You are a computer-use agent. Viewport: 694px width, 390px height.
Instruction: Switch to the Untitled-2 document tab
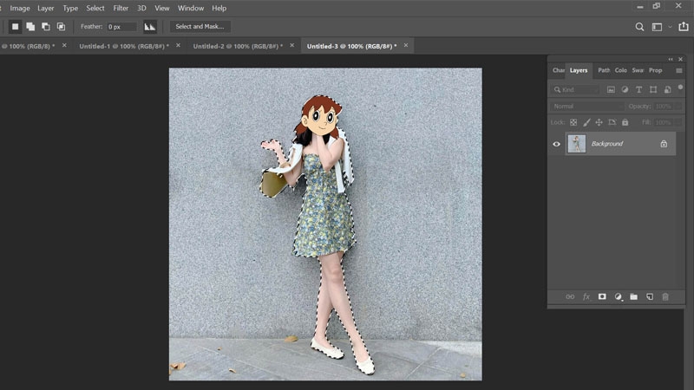tap(238, 46)
